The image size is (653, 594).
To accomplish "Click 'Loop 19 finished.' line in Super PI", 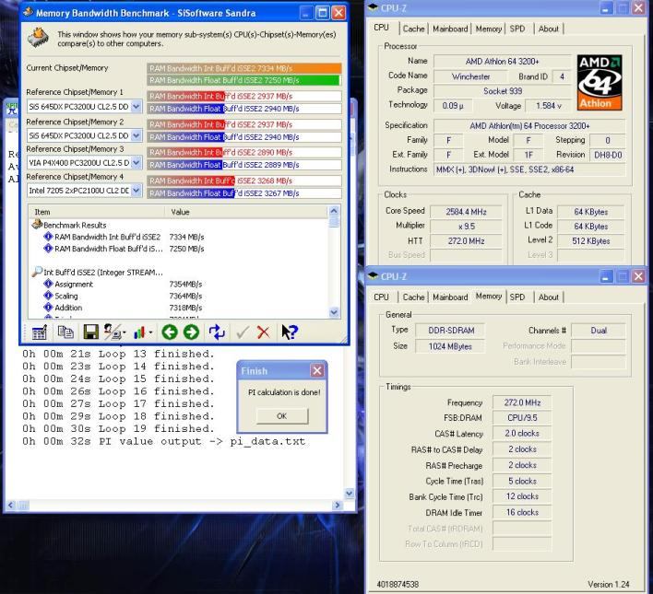I will (119, 428).
